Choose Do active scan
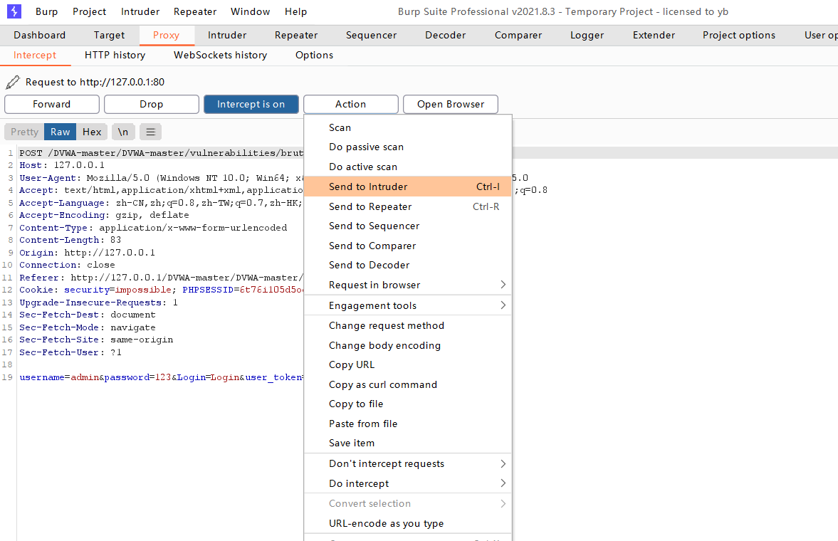Image resolution: width=838 pixels, height=541 pixels. pyautogui.click(x=408, y=167)
